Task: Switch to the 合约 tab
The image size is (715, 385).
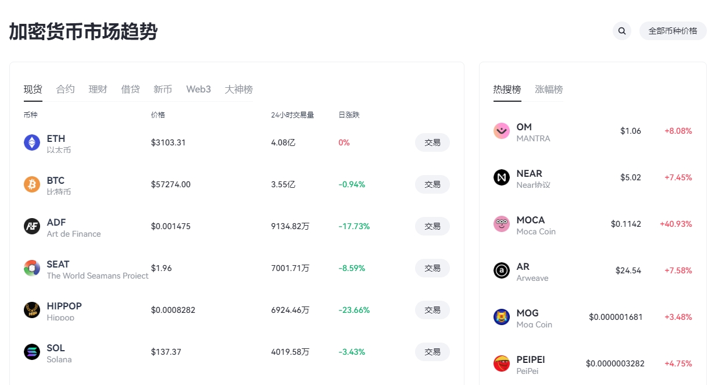Action: [x=65, y=89]
